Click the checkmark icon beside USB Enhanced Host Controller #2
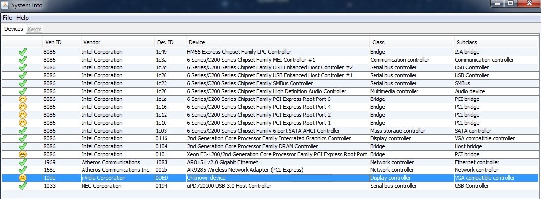The image size is (541, 199). (x=23, y=67)
